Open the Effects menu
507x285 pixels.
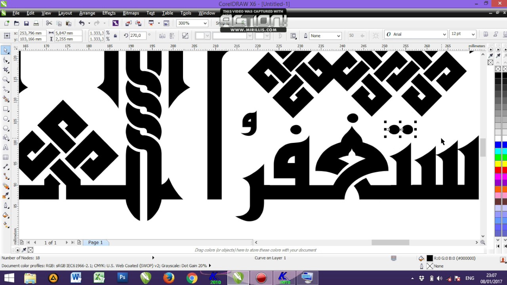109,13
